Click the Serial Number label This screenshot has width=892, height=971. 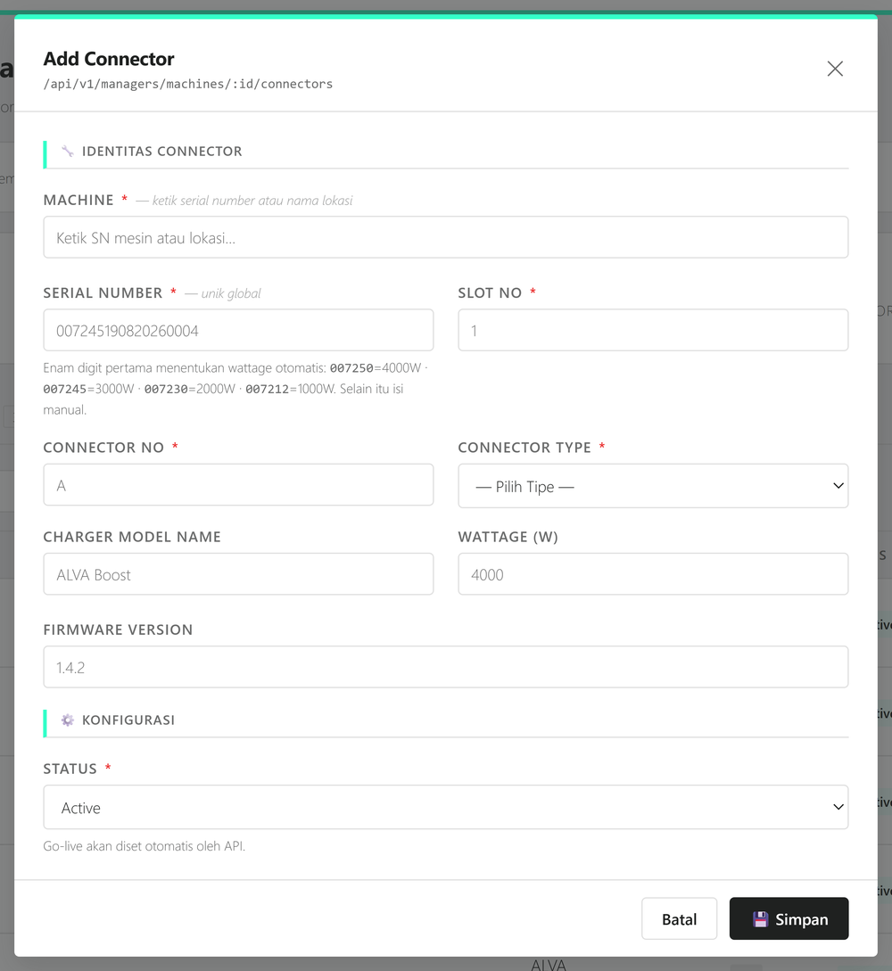click(103, 293)
